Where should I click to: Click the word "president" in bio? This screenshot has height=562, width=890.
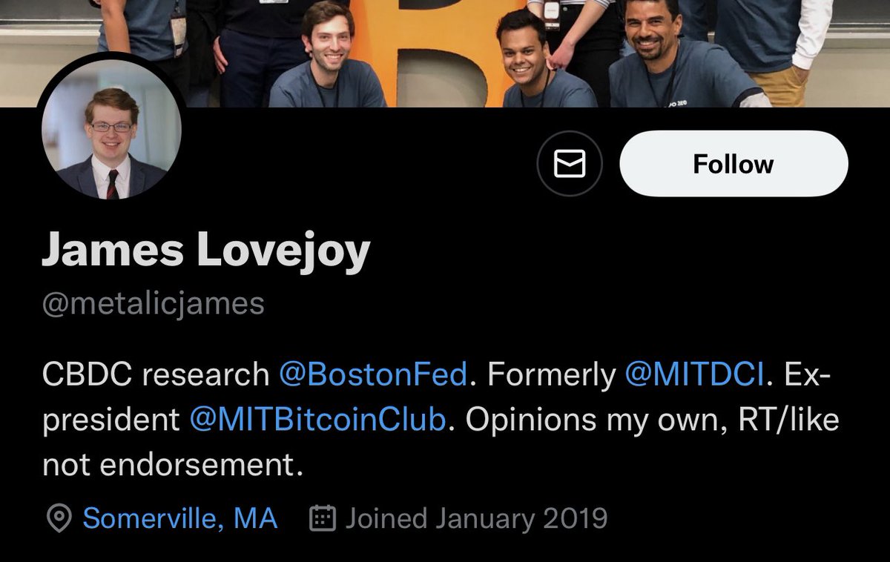[x=111, y=420]
